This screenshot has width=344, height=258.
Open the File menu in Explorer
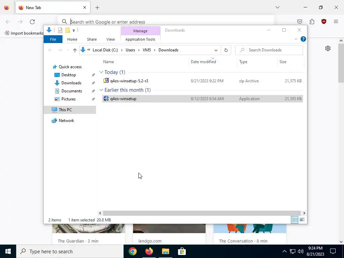pyautogui.click(x=53, y=39)
